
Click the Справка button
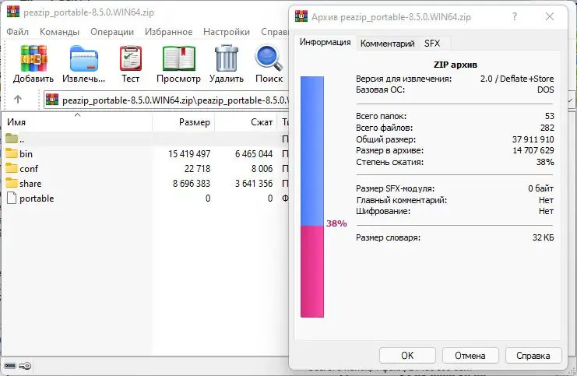[x=533, y=356]
